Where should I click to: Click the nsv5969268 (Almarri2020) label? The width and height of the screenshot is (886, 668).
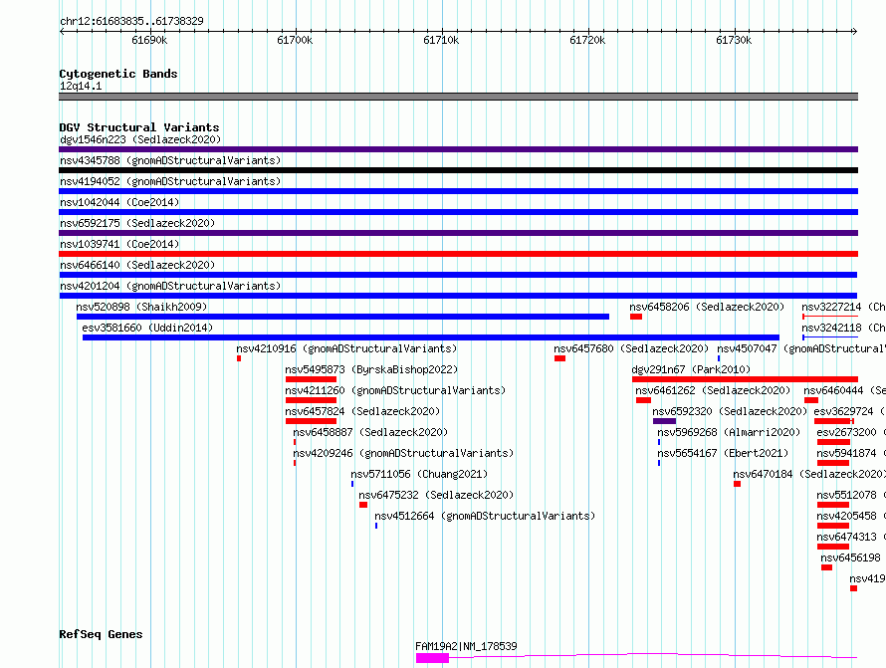[729, 432]
